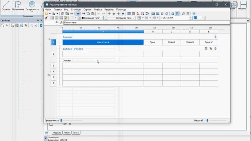This screenshot has width=251, height=141.
Task: Click the undo arrow icon
Action: pyautogui.click(x=99, y=14)
